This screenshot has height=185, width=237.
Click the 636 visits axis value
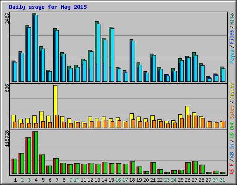coord(7,88)
